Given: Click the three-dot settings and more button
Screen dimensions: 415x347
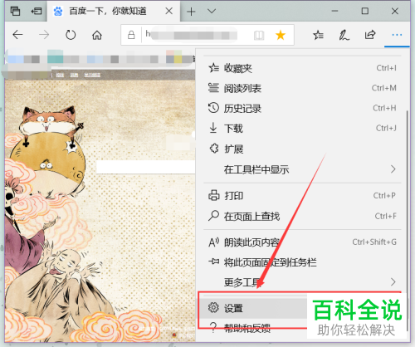Looking at the screenshot, I should pyautogui.click(x=397, y=35).
